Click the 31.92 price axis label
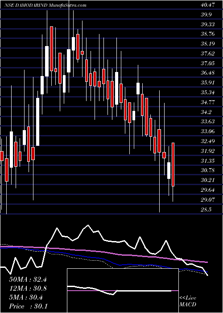This screenshot has width=223, height=313. click(x=208, y=151)
